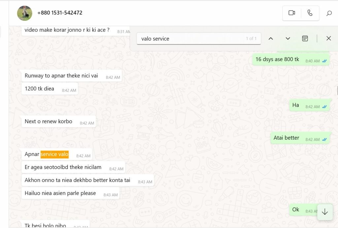Go to next search result with down chevron
Viewport: 338px width, 228px height.
[x=288, y=39]
